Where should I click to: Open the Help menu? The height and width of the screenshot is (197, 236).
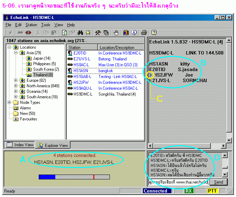tap(71, 25)
